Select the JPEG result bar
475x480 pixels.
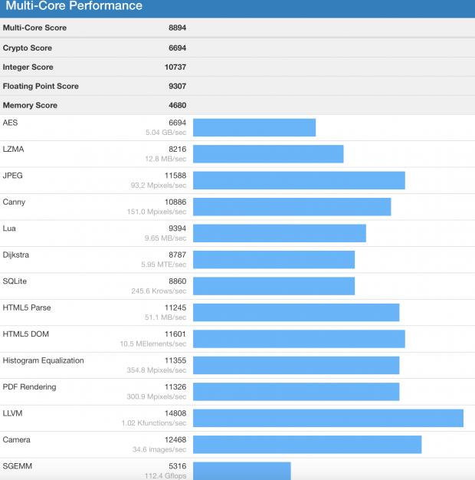point(299,180)
